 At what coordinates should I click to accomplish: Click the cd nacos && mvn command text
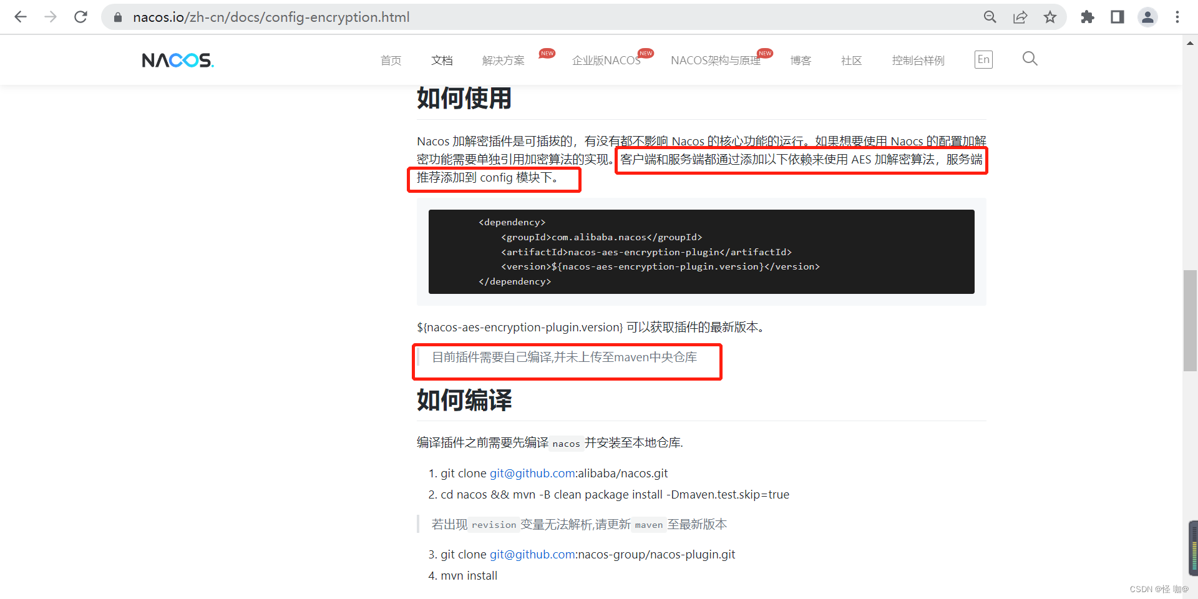[x=615, y=495]
